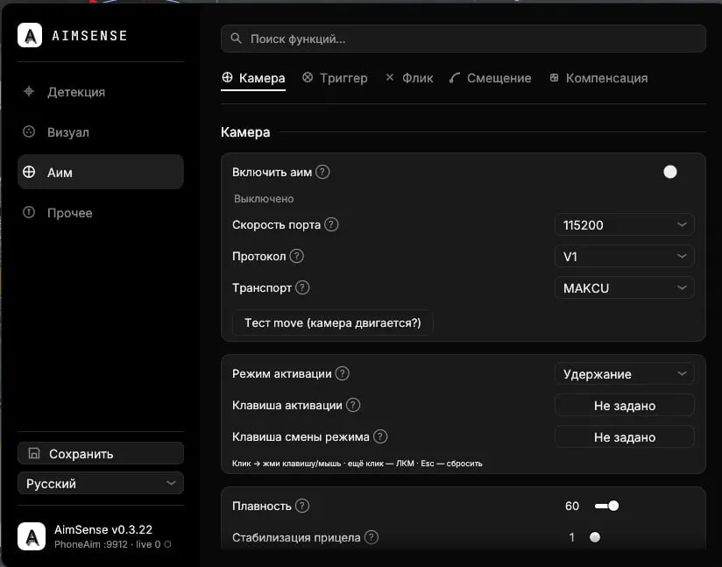Open help for Скорость порта
Screen dimensions: 722x567
point(331,224)
